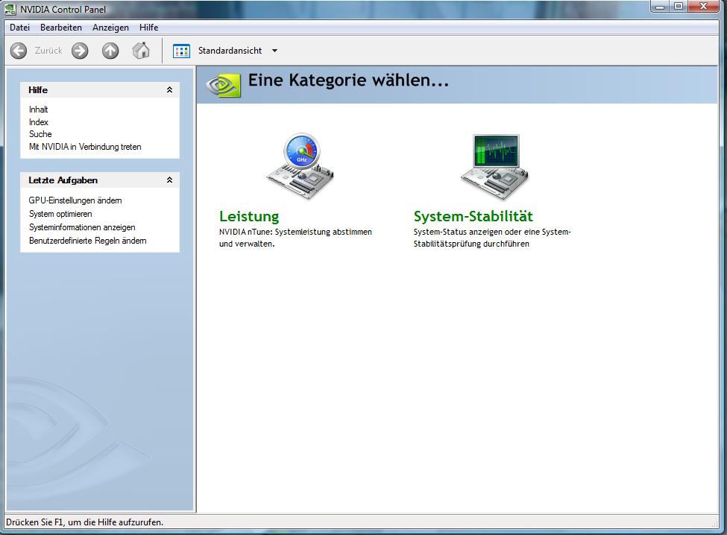The width and height of the screenshot is (727, 535).
Task: Collapse the Letzte Aufgaben panel
Action: pos(170,180)
